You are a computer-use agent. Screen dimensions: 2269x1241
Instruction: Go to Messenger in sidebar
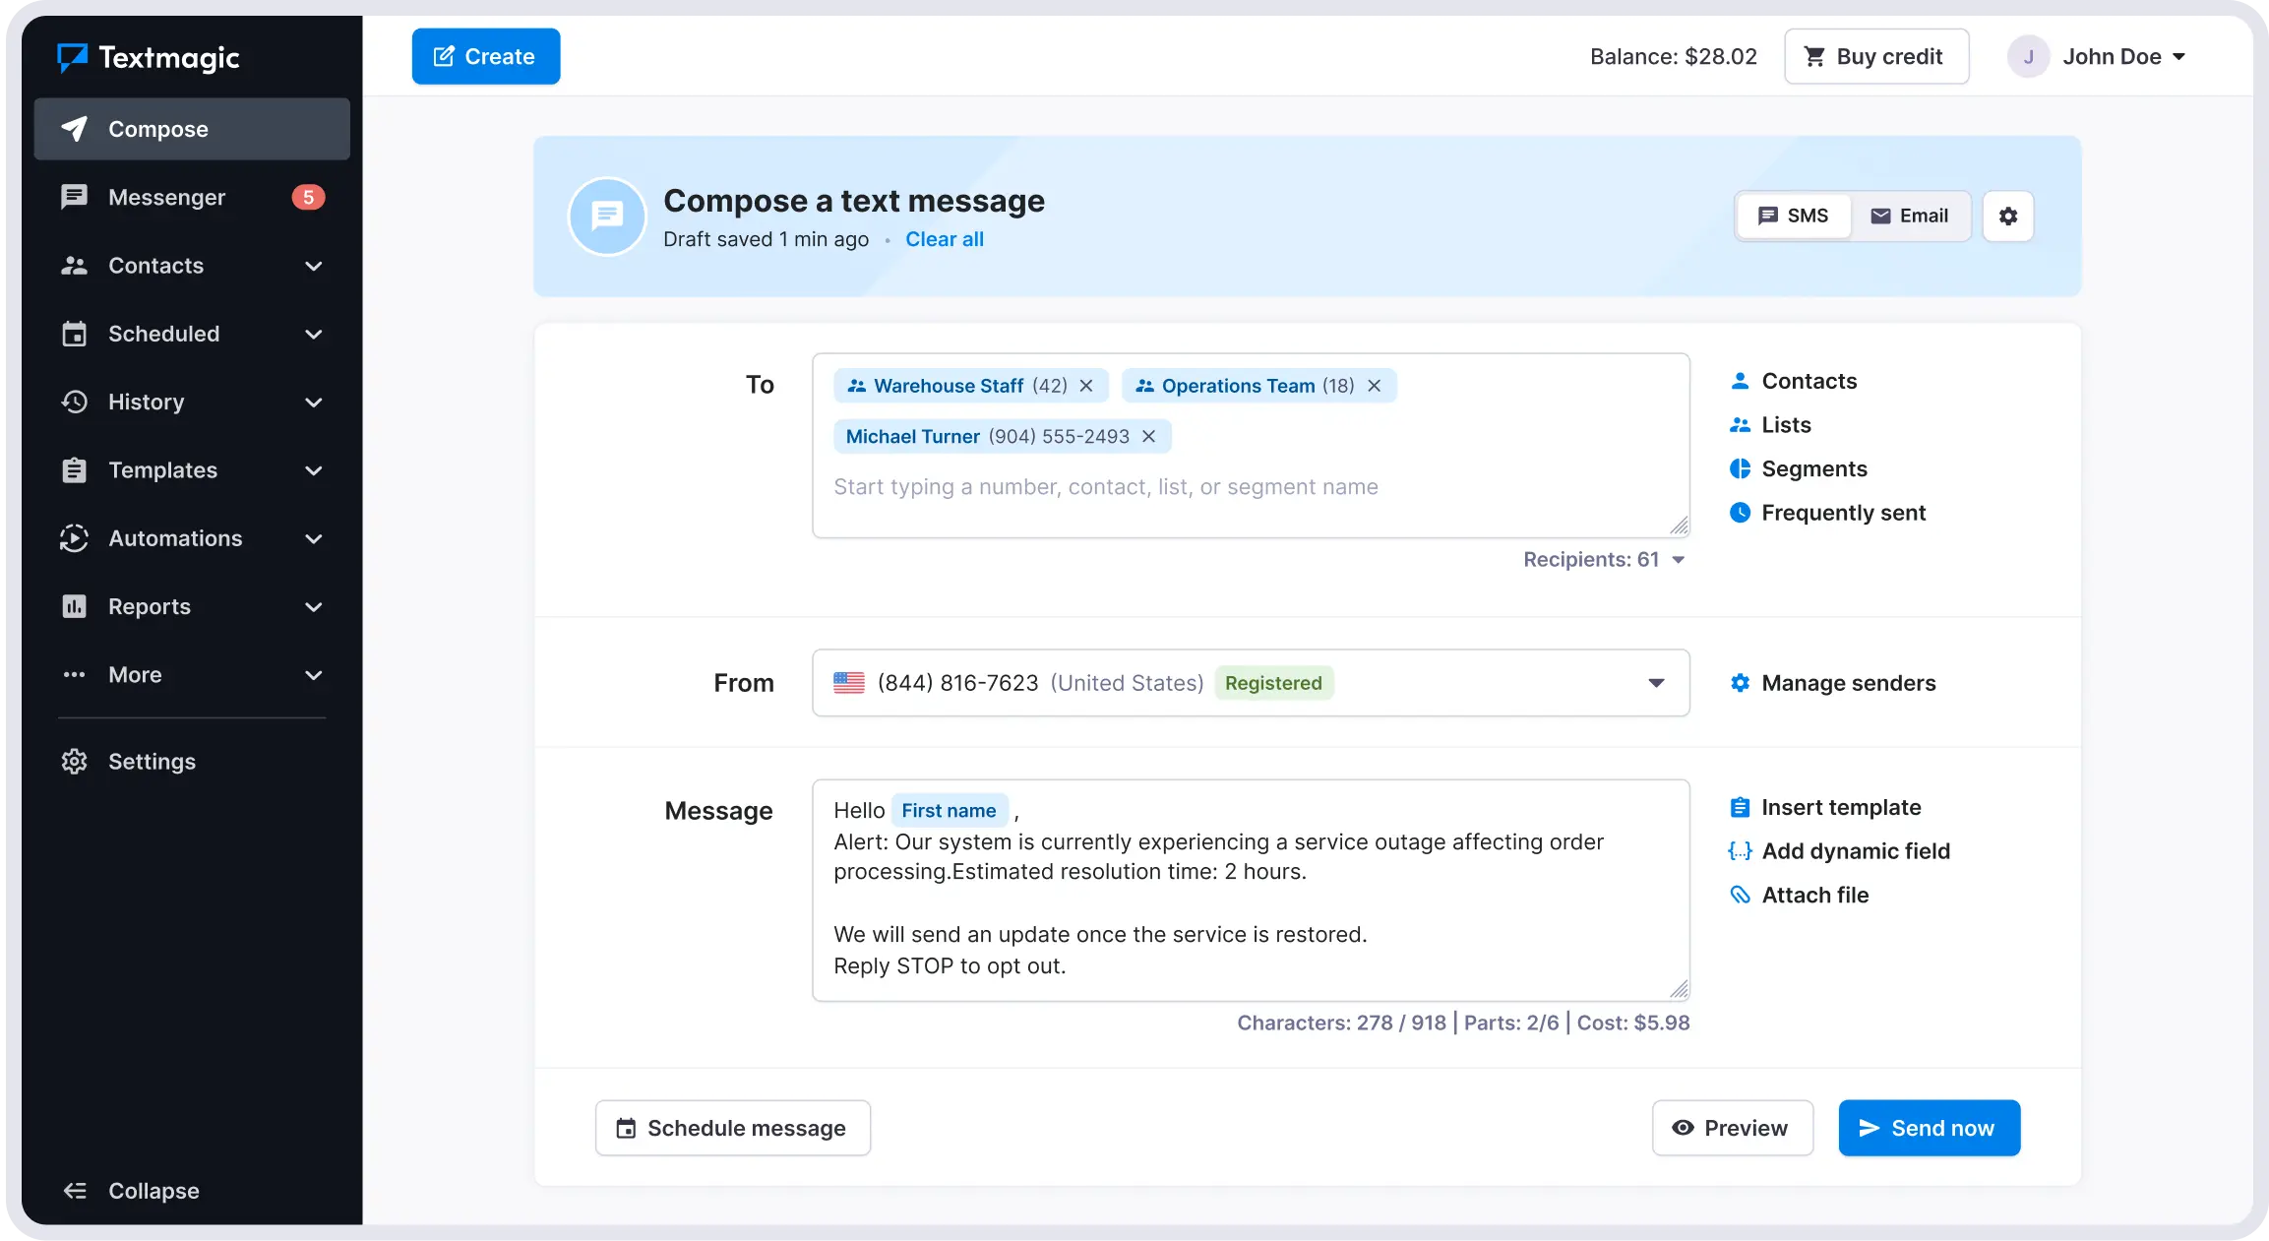click(x=167, y=198)
